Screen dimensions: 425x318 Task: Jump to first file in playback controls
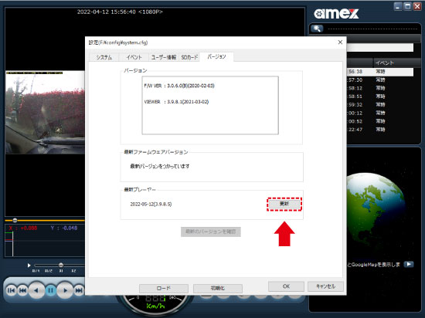11,290
